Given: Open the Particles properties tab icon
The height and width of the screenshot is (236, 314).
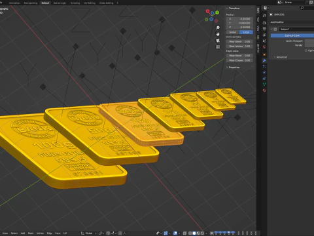Looking at the screenshot, I should [x=264, y=66].
